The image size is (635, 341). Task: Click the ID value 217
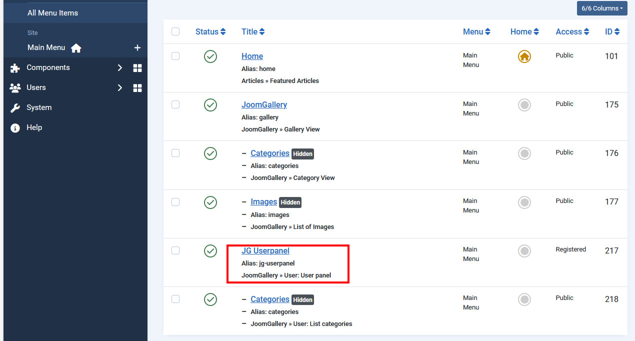pyautogui.click(x=611, y=250)
